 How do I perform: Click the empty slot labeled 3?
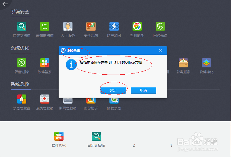(171, 145)
